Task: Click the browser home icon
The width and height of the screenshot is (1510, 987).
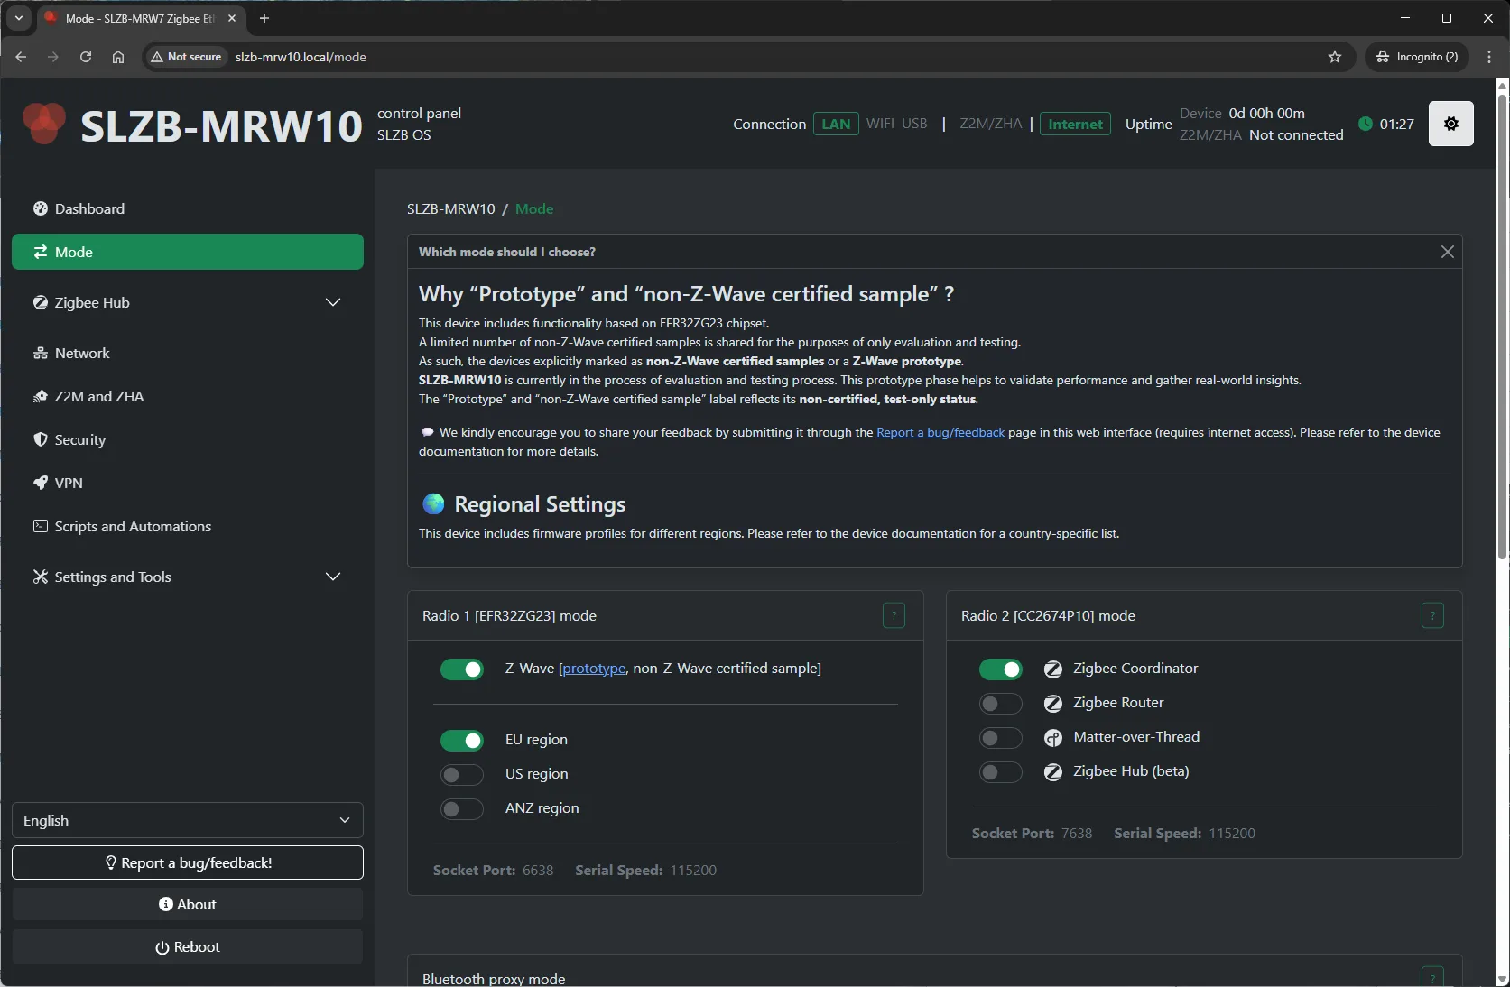Action: click(x=118, y=57)
